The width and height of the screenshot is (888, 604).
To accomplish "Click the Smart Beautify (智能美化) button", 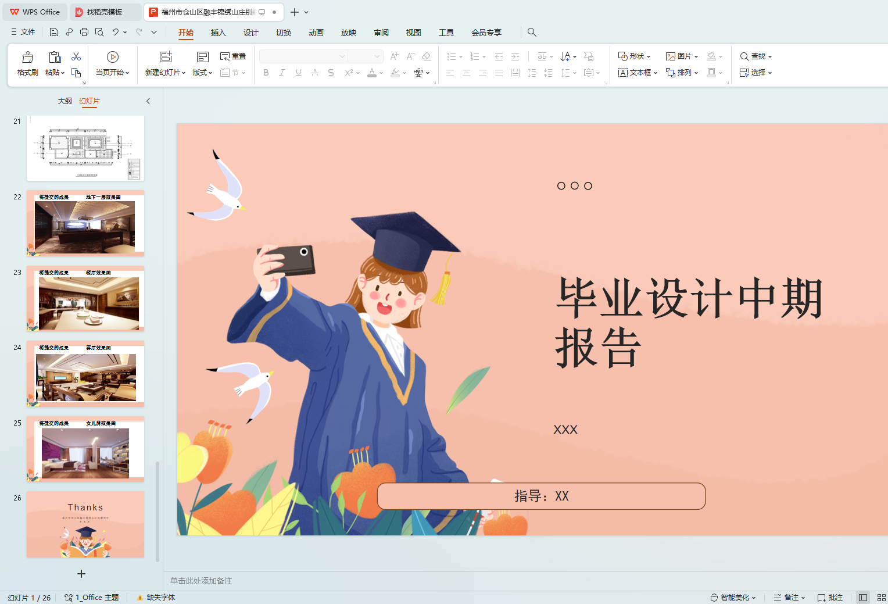I will 733,598.
